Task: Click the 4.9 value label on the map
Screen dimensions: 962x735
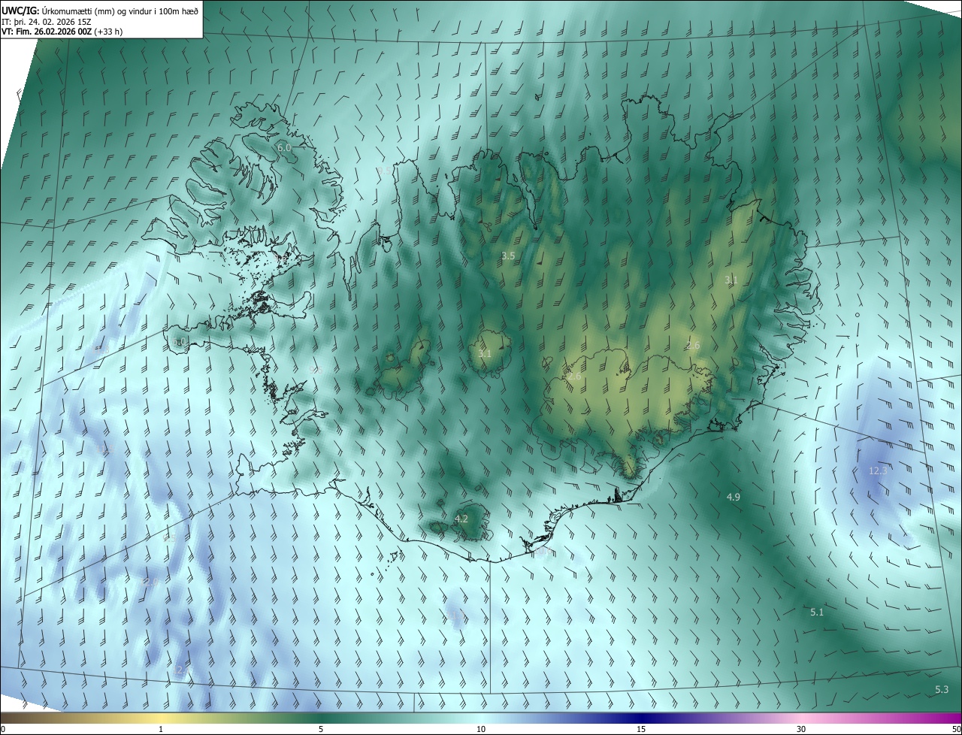Action: (734, 497)
